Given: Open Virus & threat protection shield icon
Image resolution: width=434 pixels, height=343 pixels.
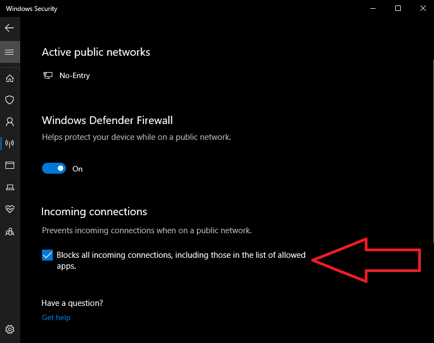Looking at the screenshot, I should (9, 100).
